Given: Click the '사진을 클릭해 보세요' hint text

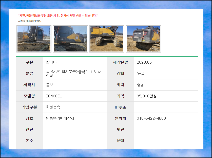Looking at the screenshot, I should pos(30,21).
